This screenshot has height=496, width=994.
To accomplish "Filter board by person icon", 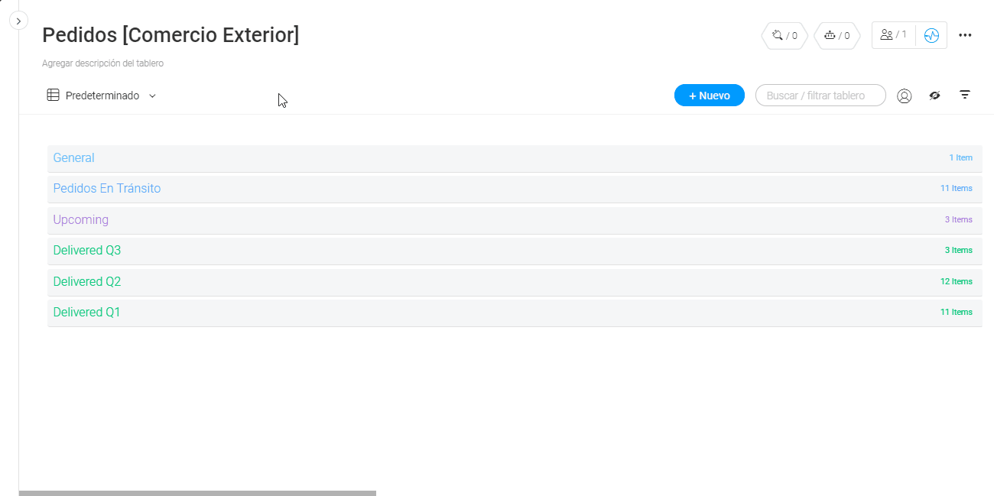I will pyautogui.click(x=904, y=96).
